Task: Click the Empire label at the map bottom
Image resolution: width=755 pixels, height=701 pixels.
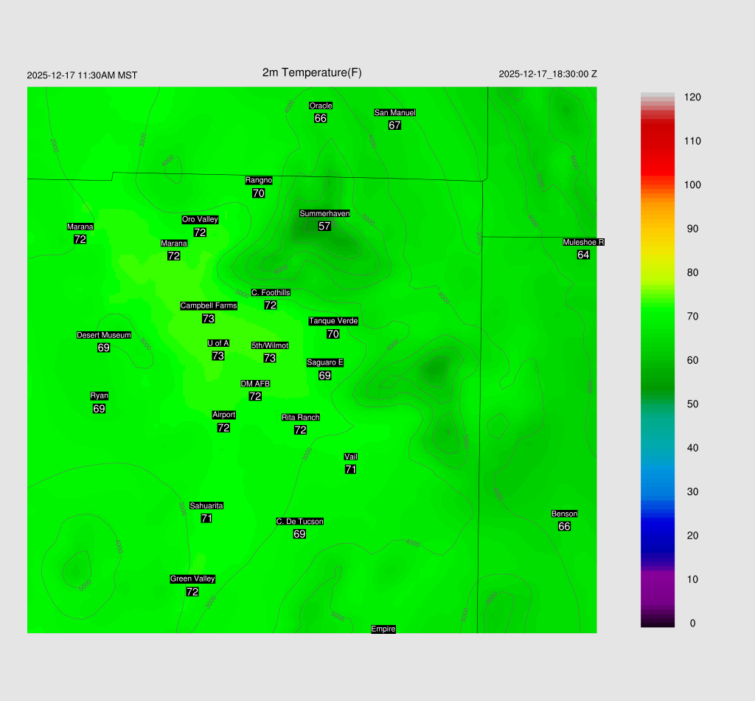Action: (383, 629)
